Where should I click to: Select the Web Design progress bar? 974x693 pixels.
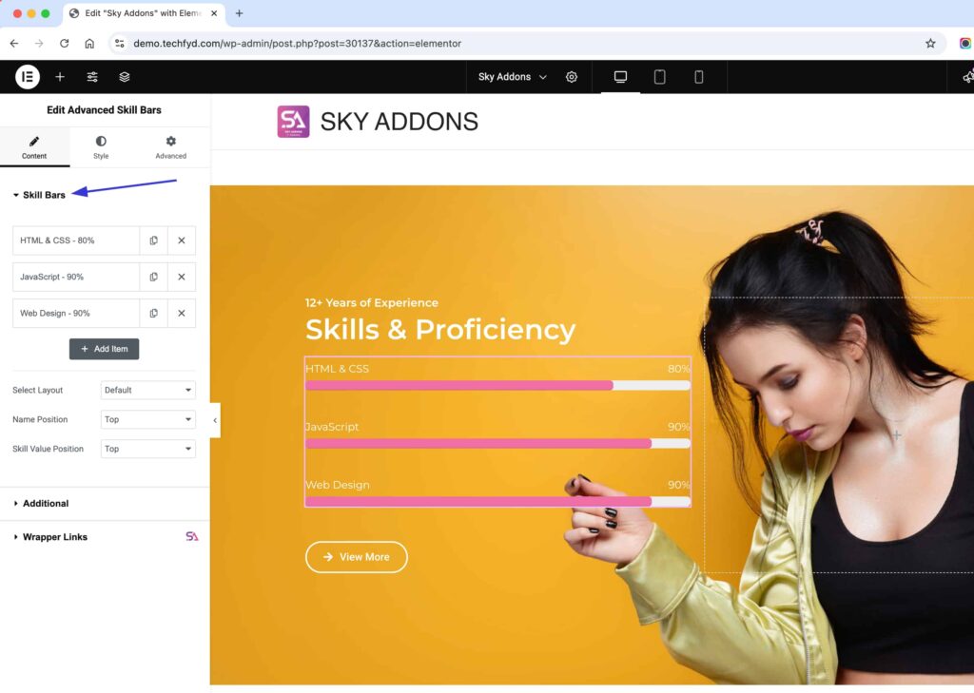tap(497, 501)
